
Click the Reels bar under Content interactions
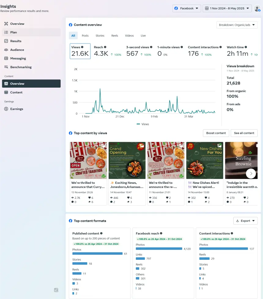pos(204,259)
